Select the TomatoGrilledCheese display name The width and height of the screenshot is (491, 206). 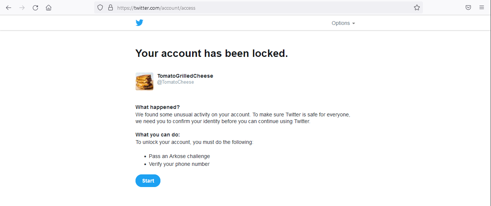pos(185,76)
